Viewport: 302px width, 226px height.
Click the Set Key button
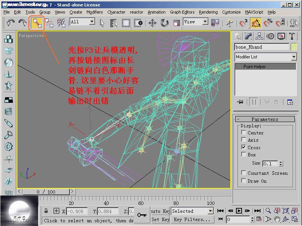pos(160,219)
